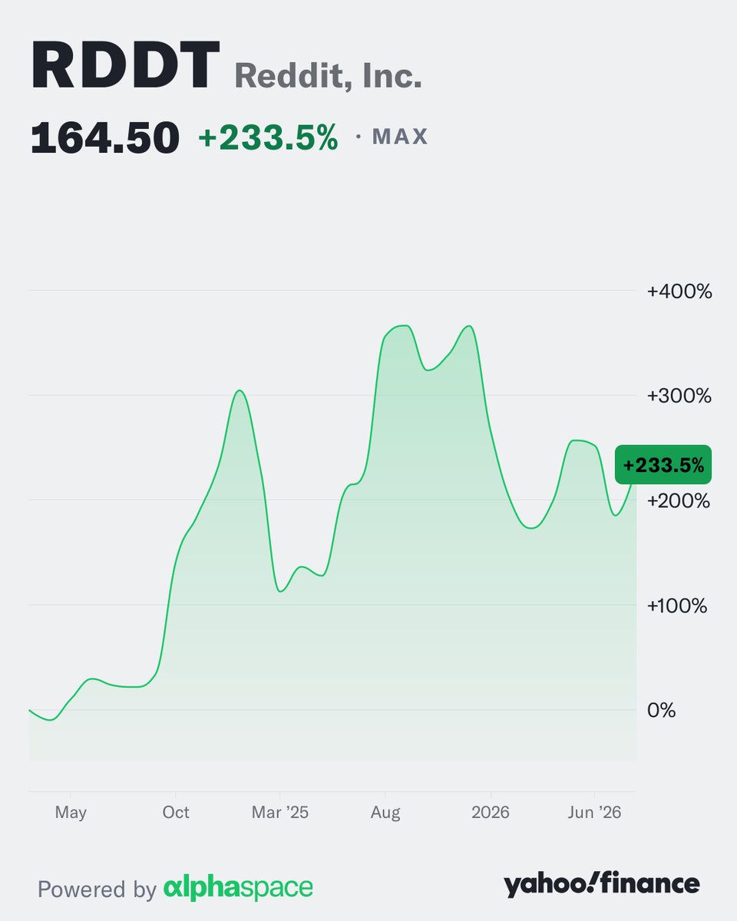
Task: Click the +200% y-axis label
Action: [679, 500]
